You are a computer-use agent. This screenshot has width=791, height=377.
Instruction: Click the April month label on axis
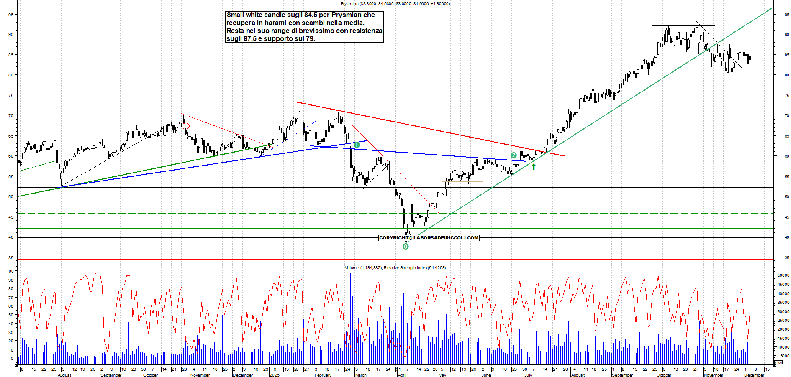pos(402,375)
